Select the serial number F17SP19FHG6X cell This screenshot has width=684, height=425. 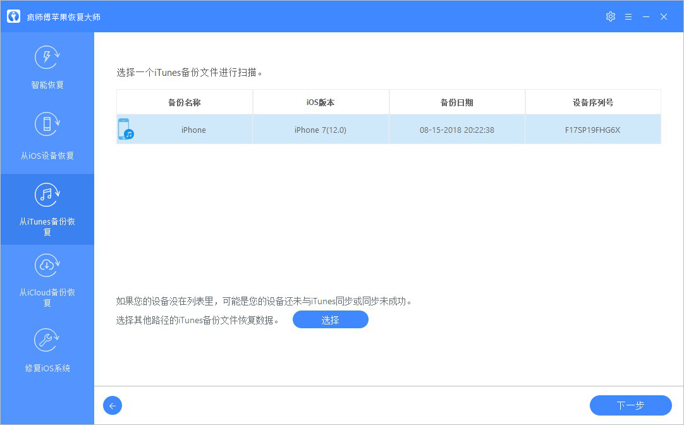593,130
